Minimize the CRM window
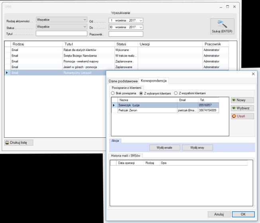This screenshot has width=260, height=223. 221,7
